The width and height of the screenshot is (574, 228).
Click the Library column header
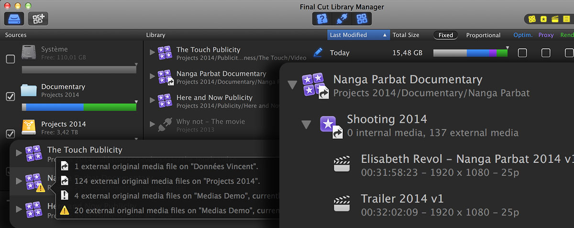(155, 35)
